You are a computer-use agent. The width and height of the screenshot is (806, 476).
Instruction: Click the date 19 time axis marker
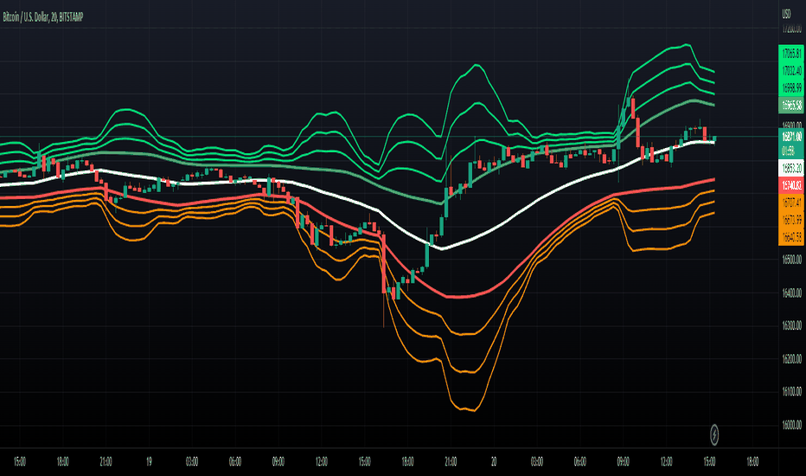pyautogui.click(x=149, y=461)
